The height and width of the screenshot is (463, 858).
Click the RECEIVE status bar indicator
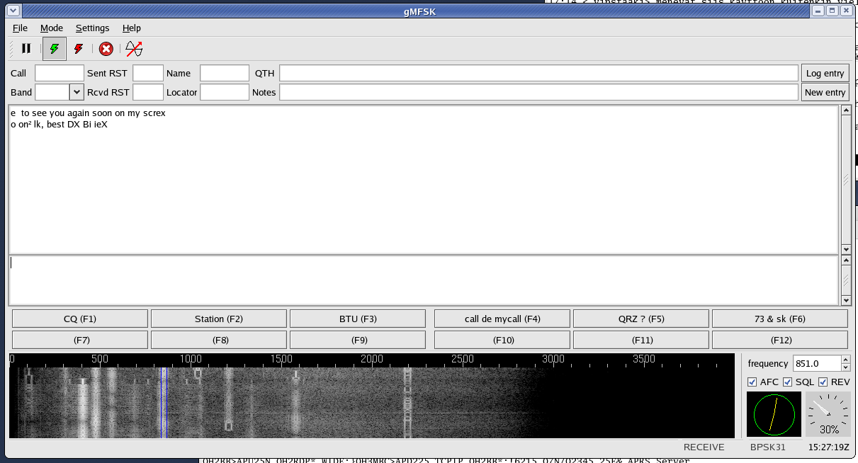[x=704, y=447]
